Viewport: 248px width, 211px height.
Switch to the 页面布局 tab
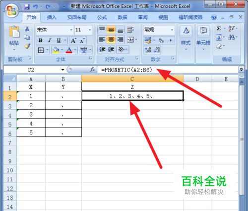77,17
